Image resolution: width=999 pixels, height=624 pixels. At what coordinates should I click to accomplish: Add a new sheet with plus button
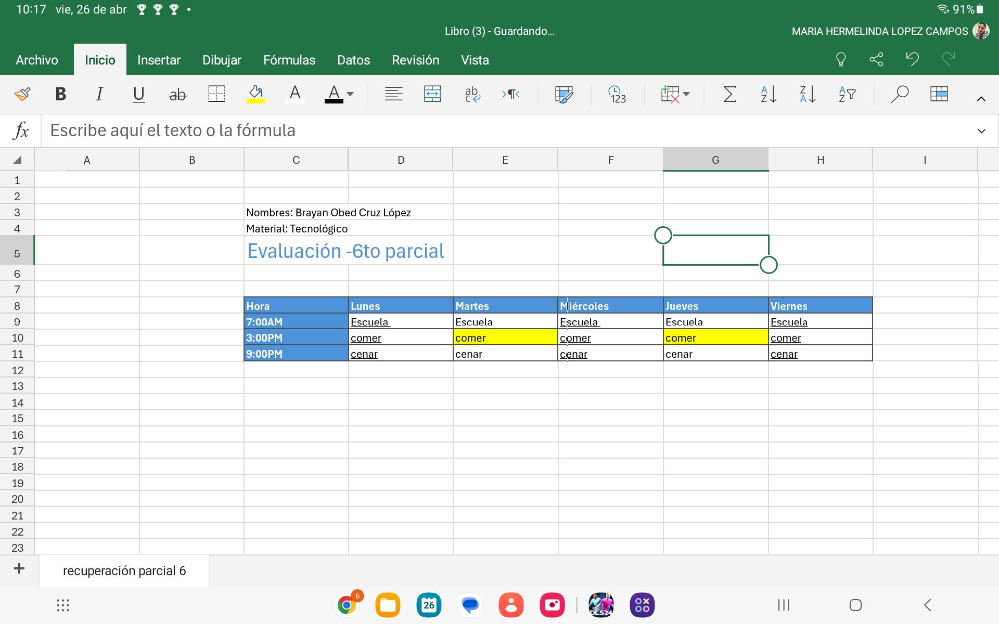(19, 569)
